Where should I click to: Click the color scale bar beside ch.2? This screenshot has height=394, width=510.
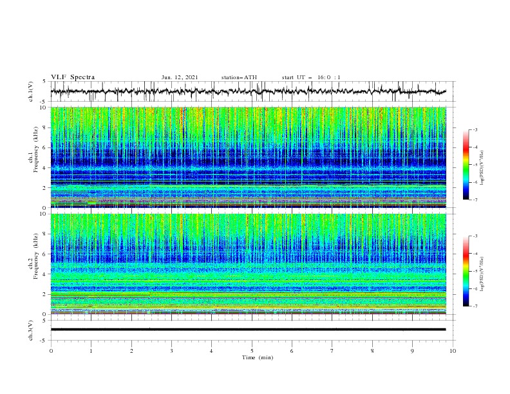(x=466, y=271)
